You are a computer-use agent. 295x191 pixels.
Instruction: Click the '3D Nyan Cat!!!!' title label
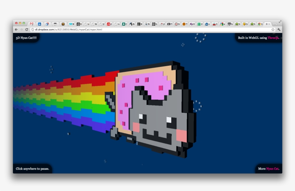coord(26,38)
